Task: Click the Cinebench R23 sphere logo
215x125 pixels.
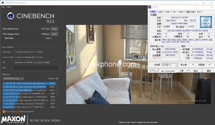Action: [x=11, y=16]
